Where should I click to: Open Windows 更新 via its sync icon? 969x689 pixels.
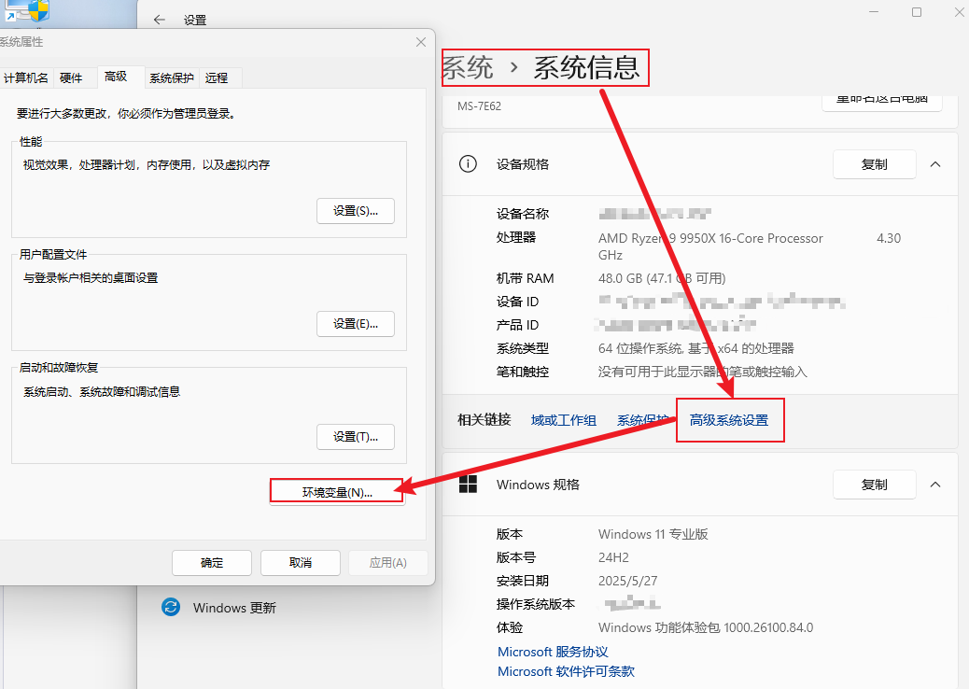point(171,608)
